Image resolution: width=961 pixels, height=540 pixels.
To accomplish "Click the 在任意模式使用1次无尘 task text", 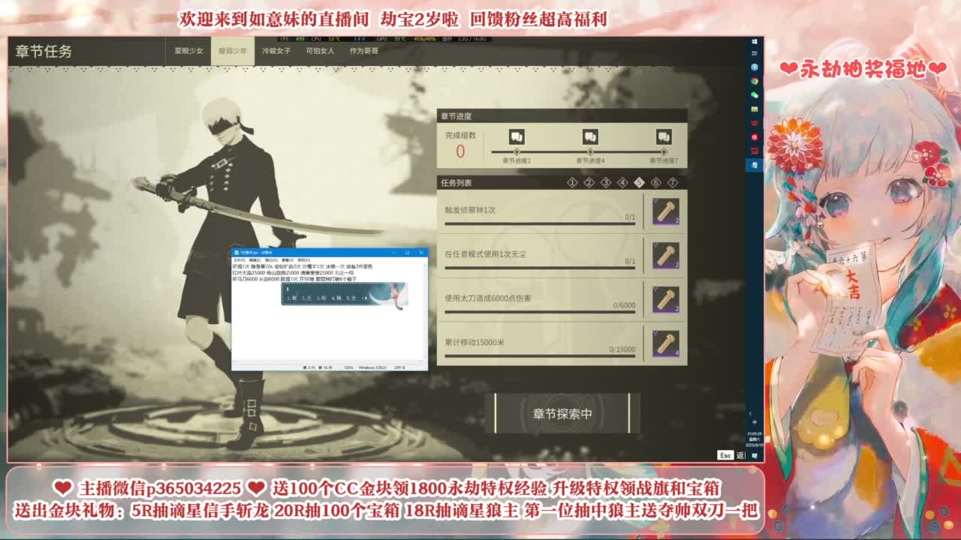I will point(485,254).
